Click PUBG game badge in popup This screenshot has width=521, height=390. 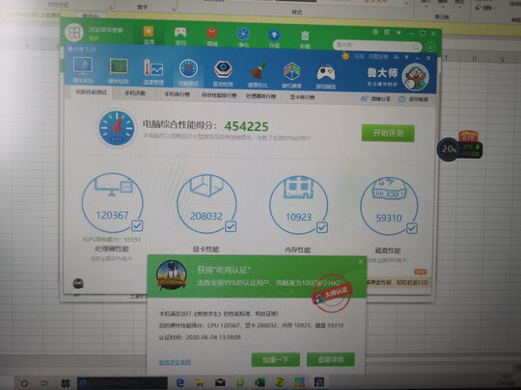pos(172,275)
